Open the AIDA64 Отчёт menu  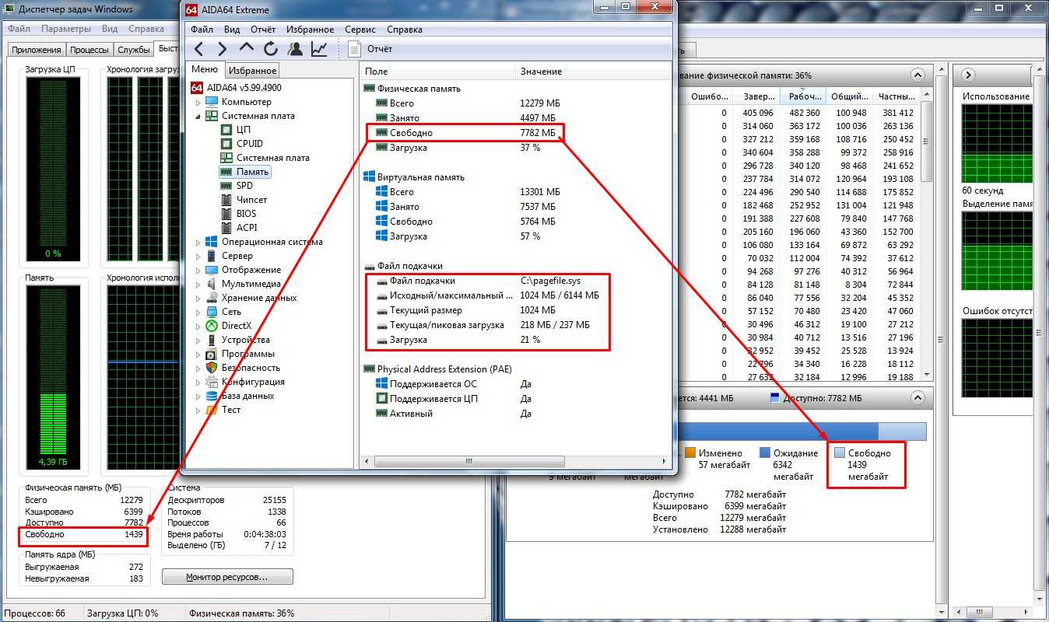[263, 30]
